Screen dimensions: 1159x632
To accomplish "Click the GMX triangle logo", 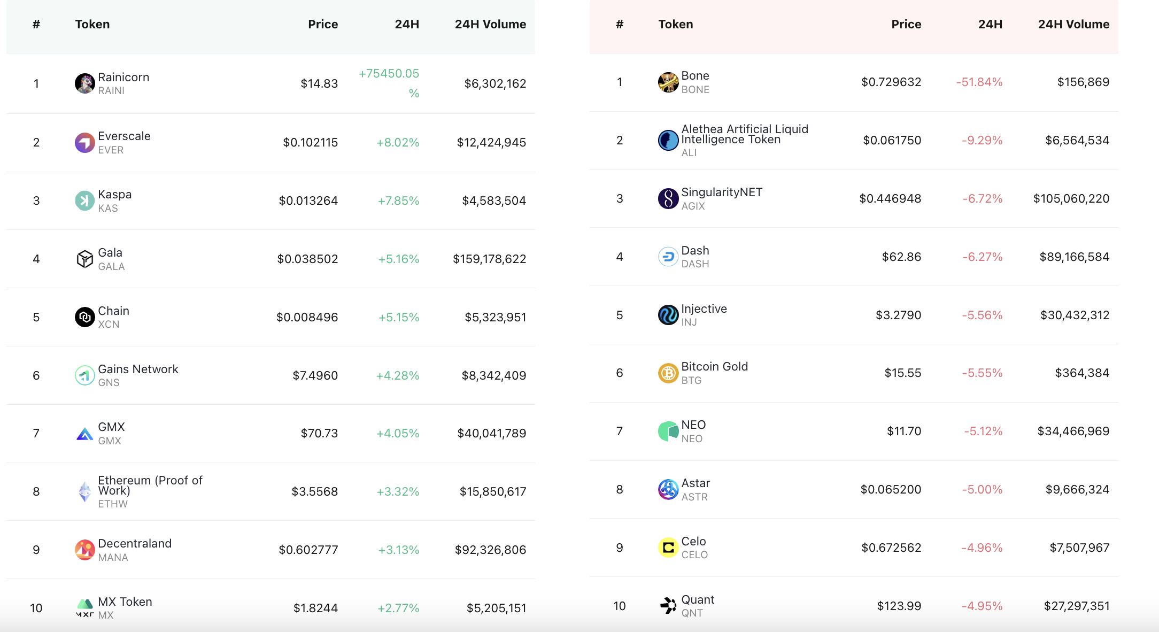I will click(84, 434).
